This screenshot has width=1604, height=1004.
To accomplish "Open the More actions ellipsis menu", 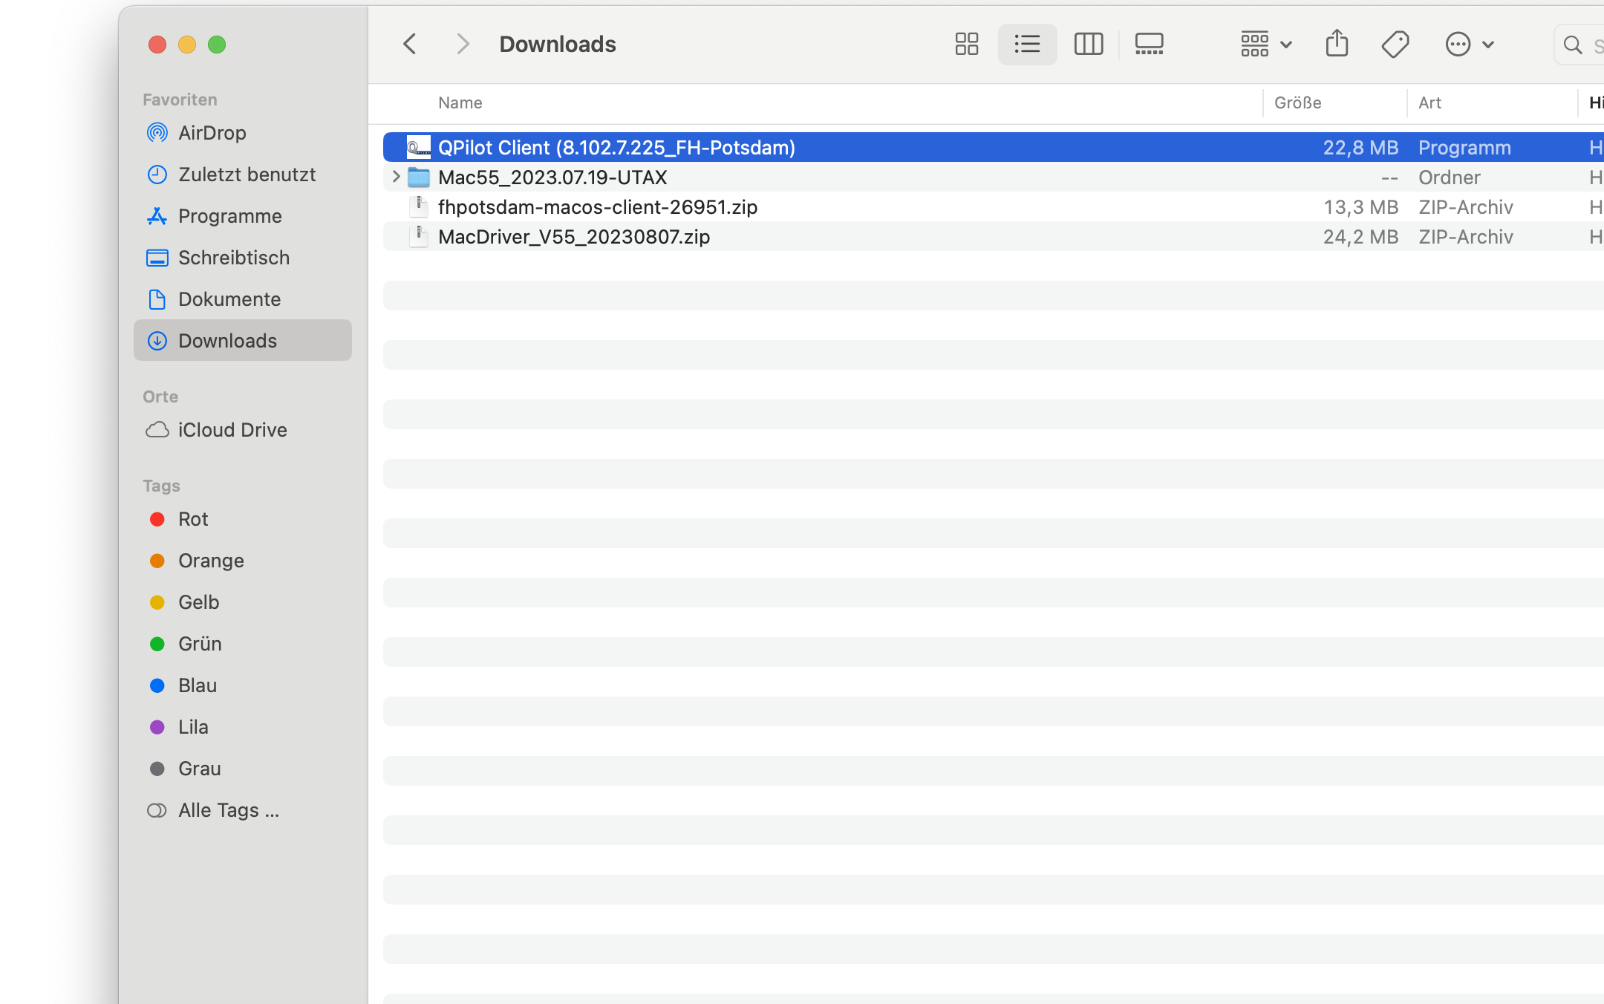I will coord(1470,44).
